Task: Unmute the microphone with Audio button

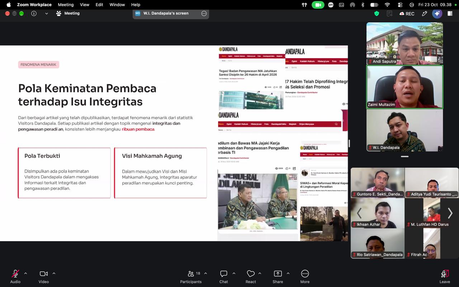Action: tap(15, 276)
